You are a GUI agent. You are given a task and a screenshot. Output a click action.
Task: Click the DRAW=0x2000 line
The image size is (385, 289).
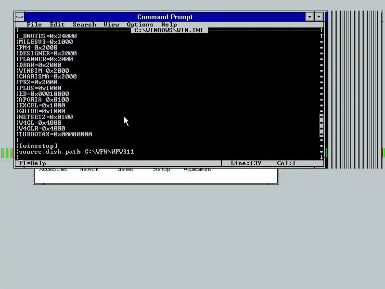(x=40, y=65)
